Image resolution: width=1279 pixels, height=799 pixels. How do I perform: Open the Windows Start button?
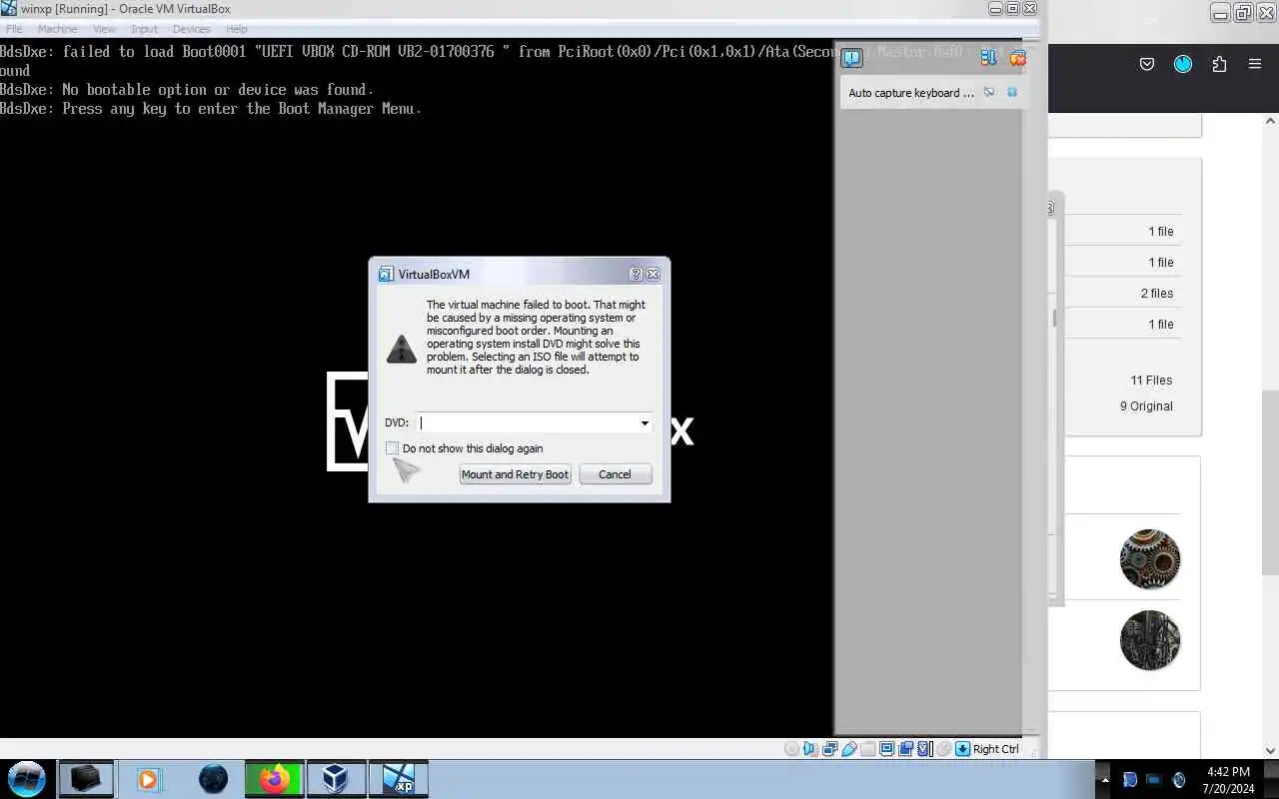point(27,779)
